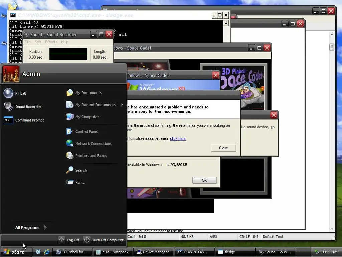Open Printers and Faxes
The image size is (342, 257).
(x=87, y=155)
